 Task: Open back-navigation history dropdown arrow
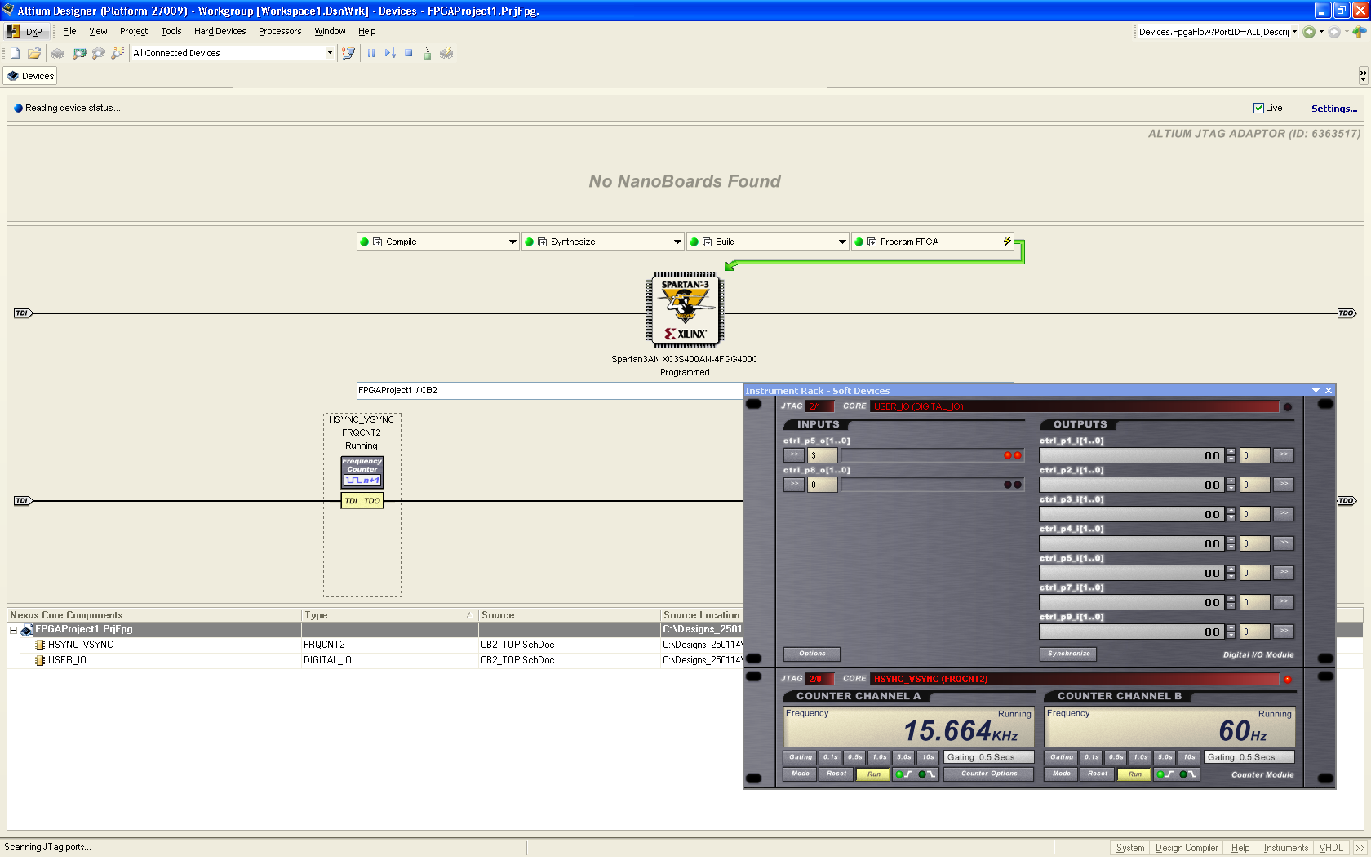coord(1321,32)
